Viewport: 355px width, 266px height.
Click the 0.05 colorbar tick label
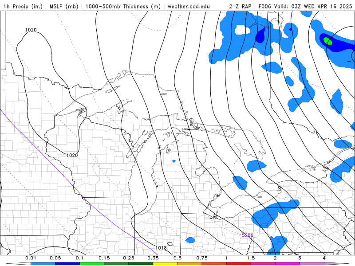click(55, 258)
